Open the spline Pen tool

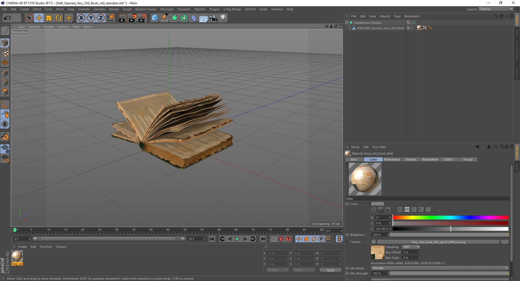(165, 18)
